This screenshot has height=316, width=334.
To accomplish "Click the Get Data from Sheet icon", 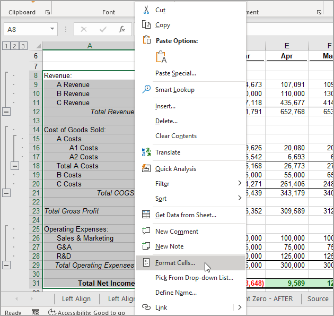I will coord(146,215).
